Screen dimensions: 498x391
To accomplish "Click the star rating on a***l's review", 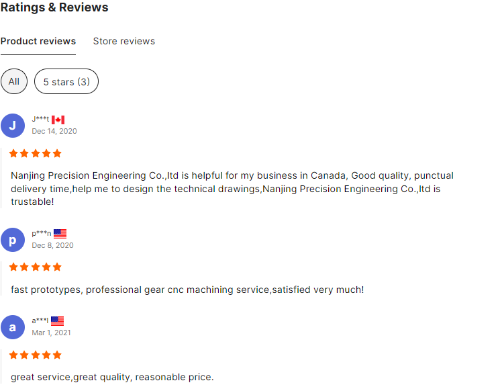I will click(x=36, y=355).
